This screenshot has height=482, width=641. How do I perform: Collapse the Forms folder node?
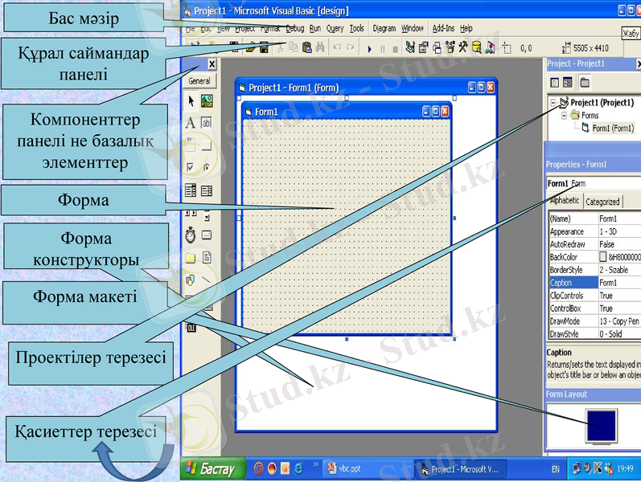pyautogui.click(x=564, y=115)
